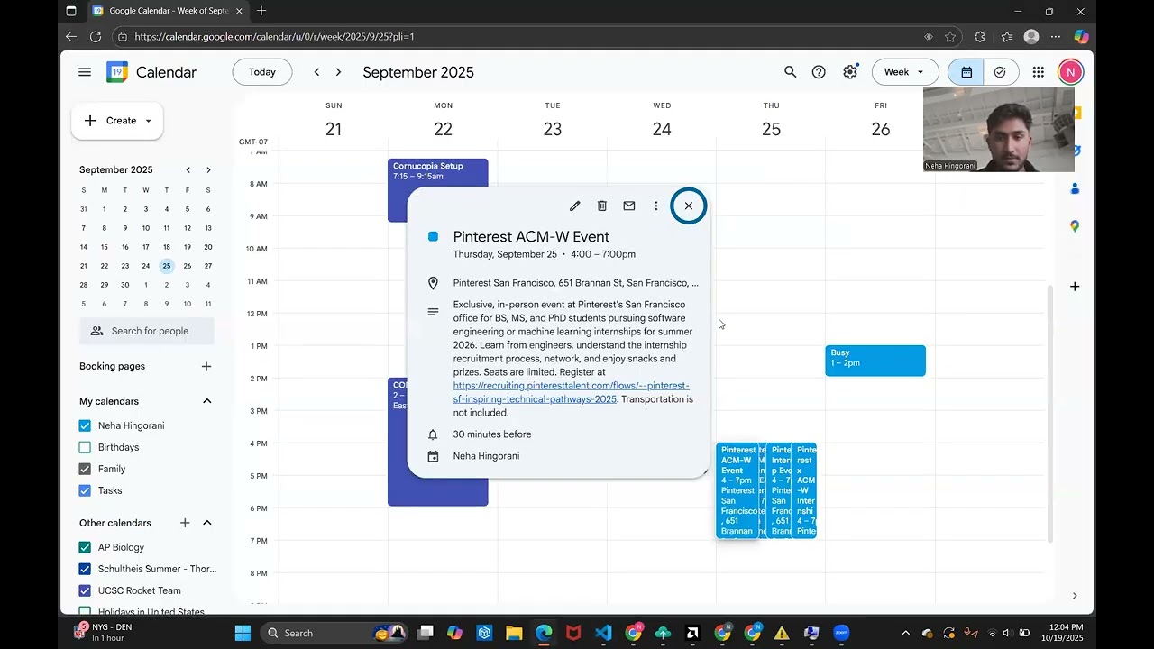Switch to Calendar view icon
Image resolution: width=1154 pixels, height=649 pixels.
tap(966, 72)
